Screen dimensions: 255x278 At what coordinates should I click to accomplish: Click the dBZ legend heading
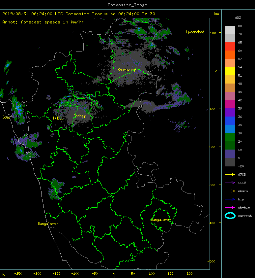tap(238, 18)
